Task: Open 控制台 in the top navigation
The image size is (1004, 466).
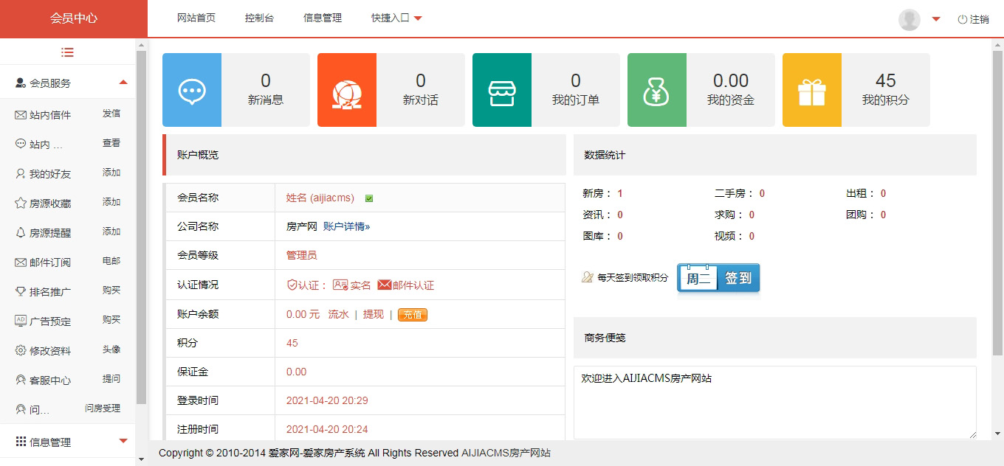Action: click(x=259, y=18)
